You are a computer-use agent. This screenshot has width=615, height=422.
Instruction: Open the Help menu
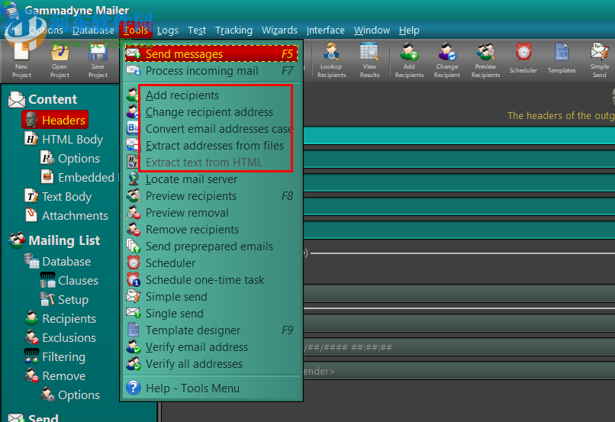pyautogui.click(x=409, y=31)
